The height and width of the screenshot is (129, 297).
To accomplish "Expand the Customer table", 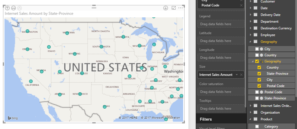I will [251, 1].
